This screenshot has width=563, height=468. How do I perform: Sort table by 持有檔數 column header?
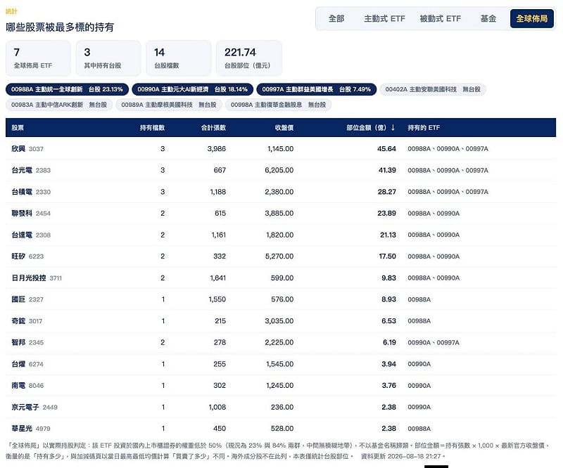tap(152, 128)
